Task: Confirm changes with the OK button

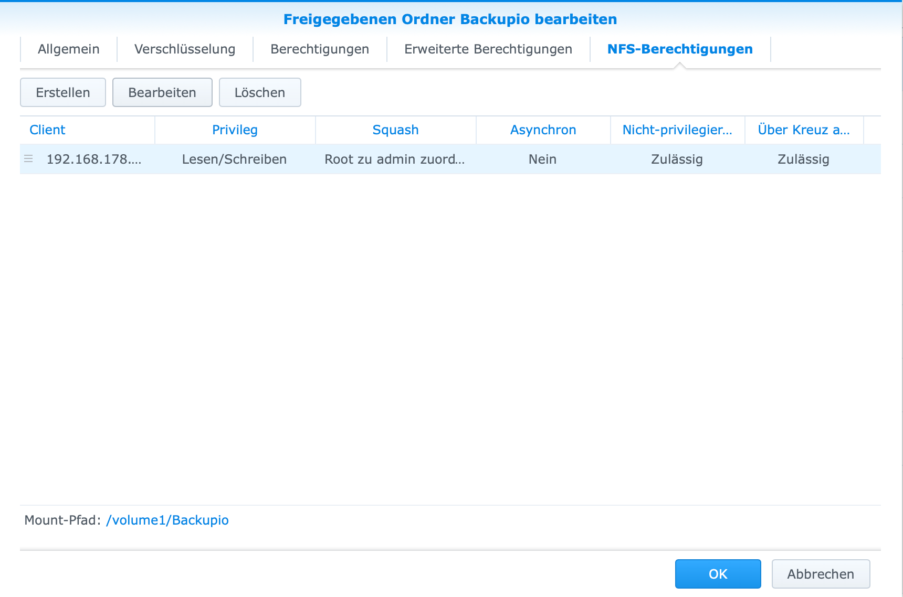Action: point(718,574)
